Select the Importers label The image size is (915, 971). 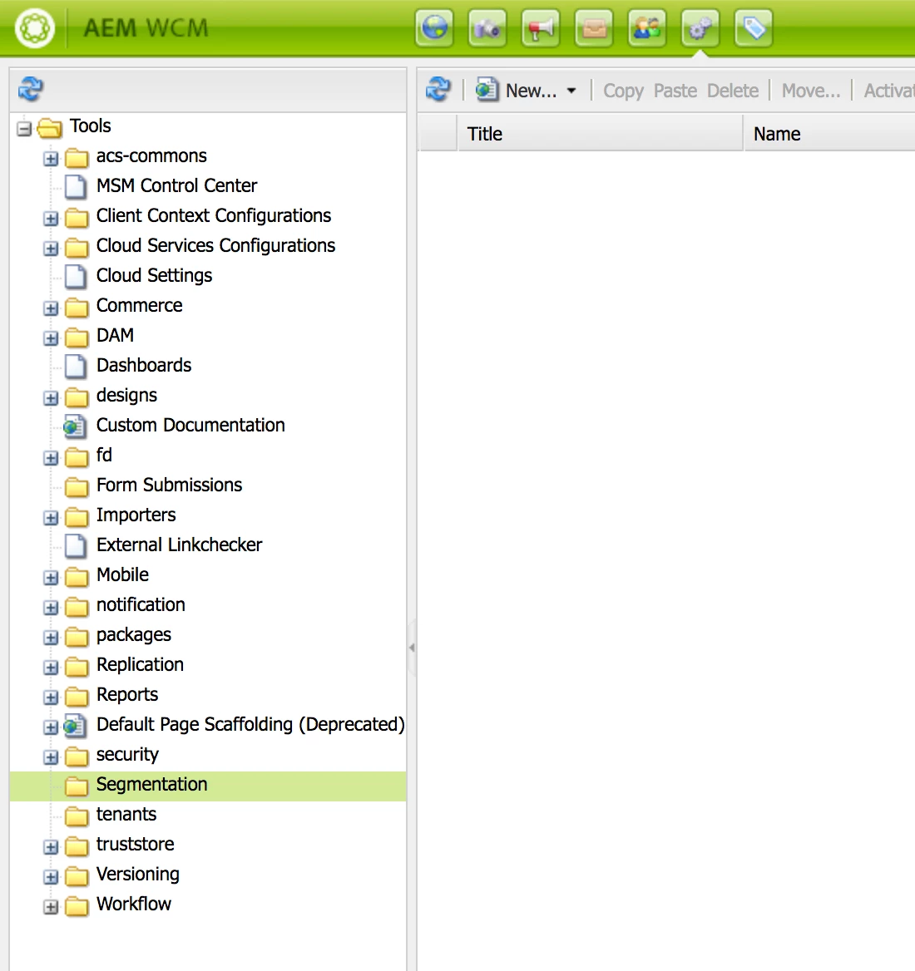[136, 515]
